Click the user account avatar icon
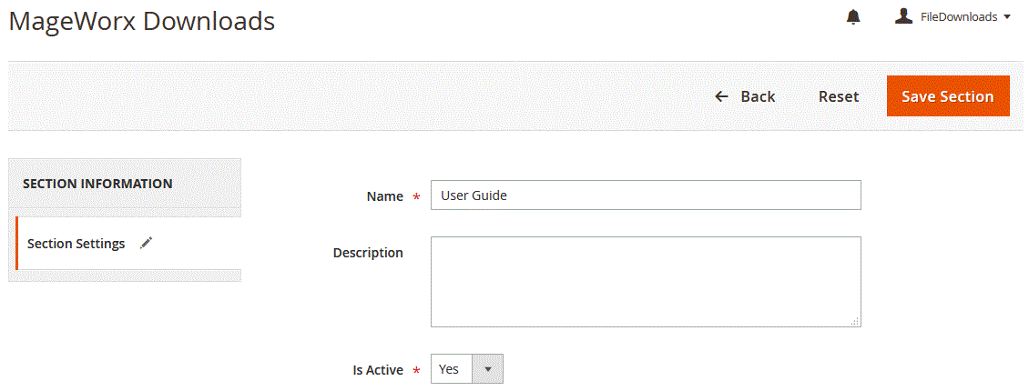The width and height of the screenshot is (1029, 391). click(x=903, y=16)
